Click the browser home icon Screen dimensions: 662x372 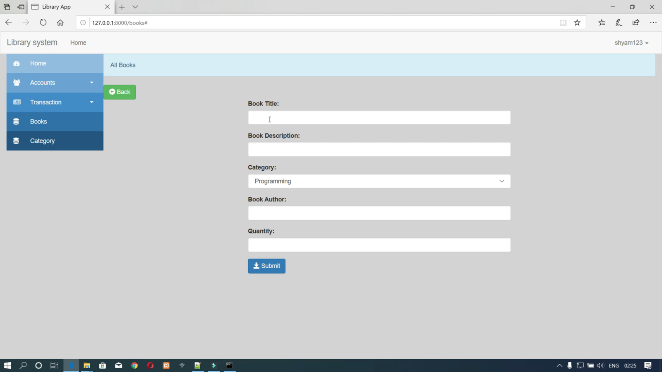pyautogui.click(x=60, y=23)
